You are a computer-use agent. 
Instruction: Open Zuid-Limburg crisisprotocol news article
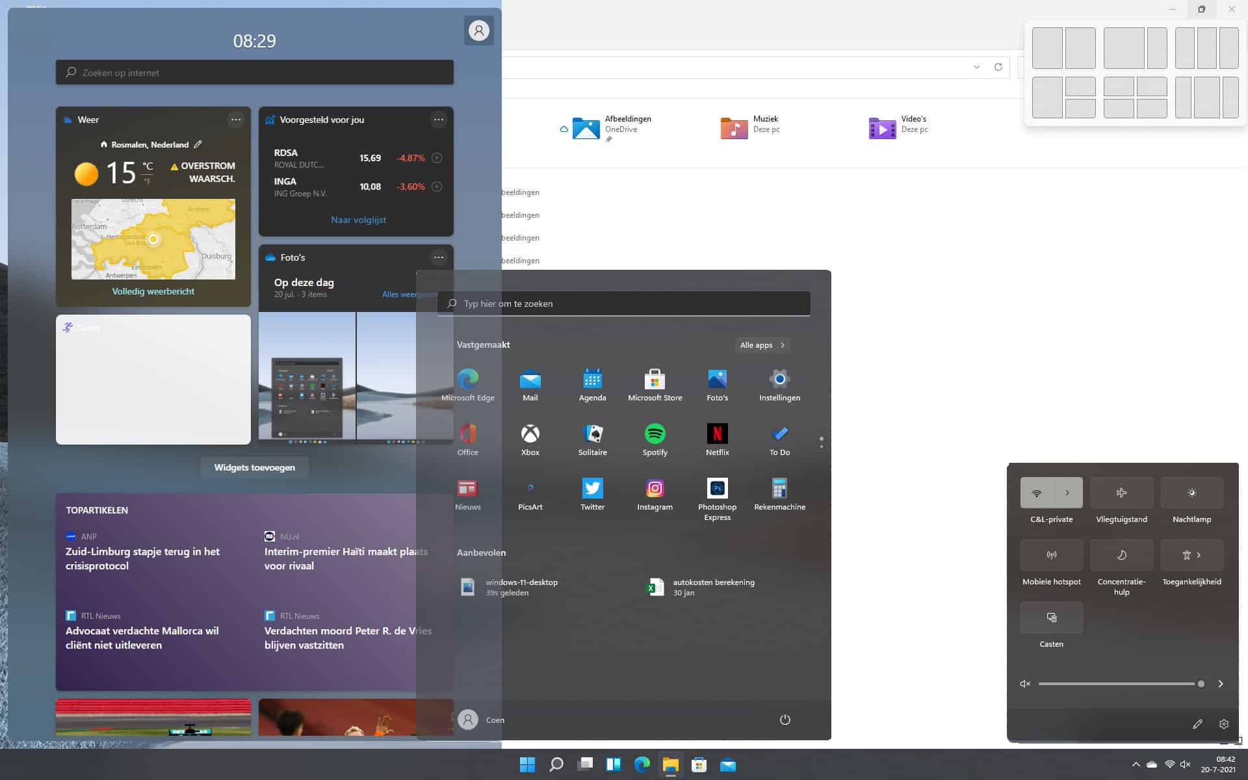point(143,558)
